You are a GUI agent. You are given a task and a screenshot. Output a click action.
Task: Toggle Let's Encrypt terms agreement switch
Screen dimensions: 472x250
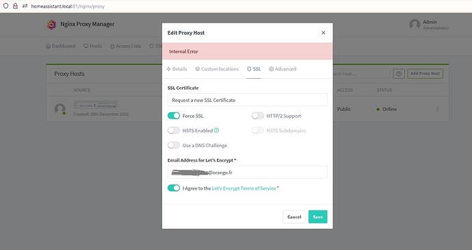pos(174,188)
